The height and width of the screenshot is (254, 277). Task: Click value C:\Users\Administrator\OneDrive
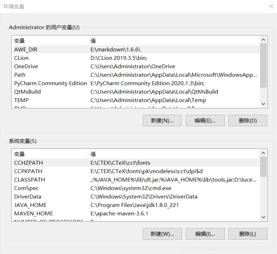133,66
